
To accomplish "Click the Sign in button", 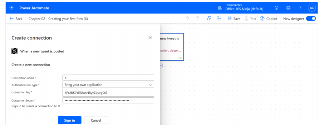I will pyautogui.click(x=70, y=120).
